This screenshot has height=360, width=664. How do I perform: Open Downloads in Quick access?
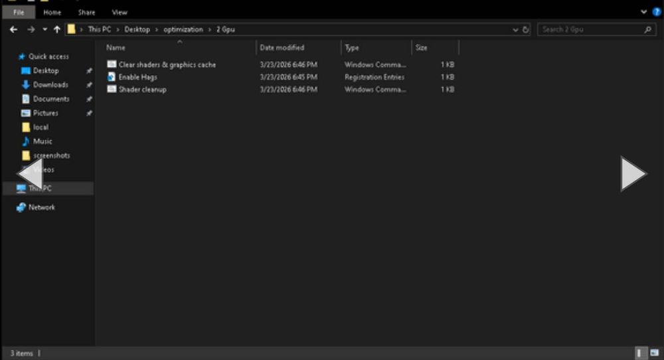50,85
